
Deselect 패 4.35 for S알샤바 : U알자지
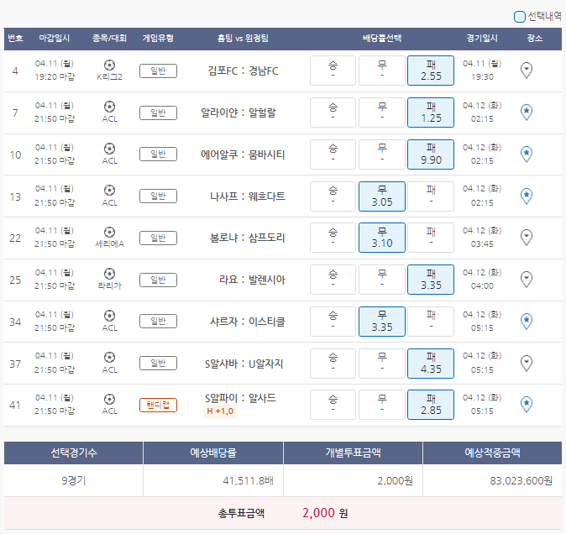click(431, 364)
